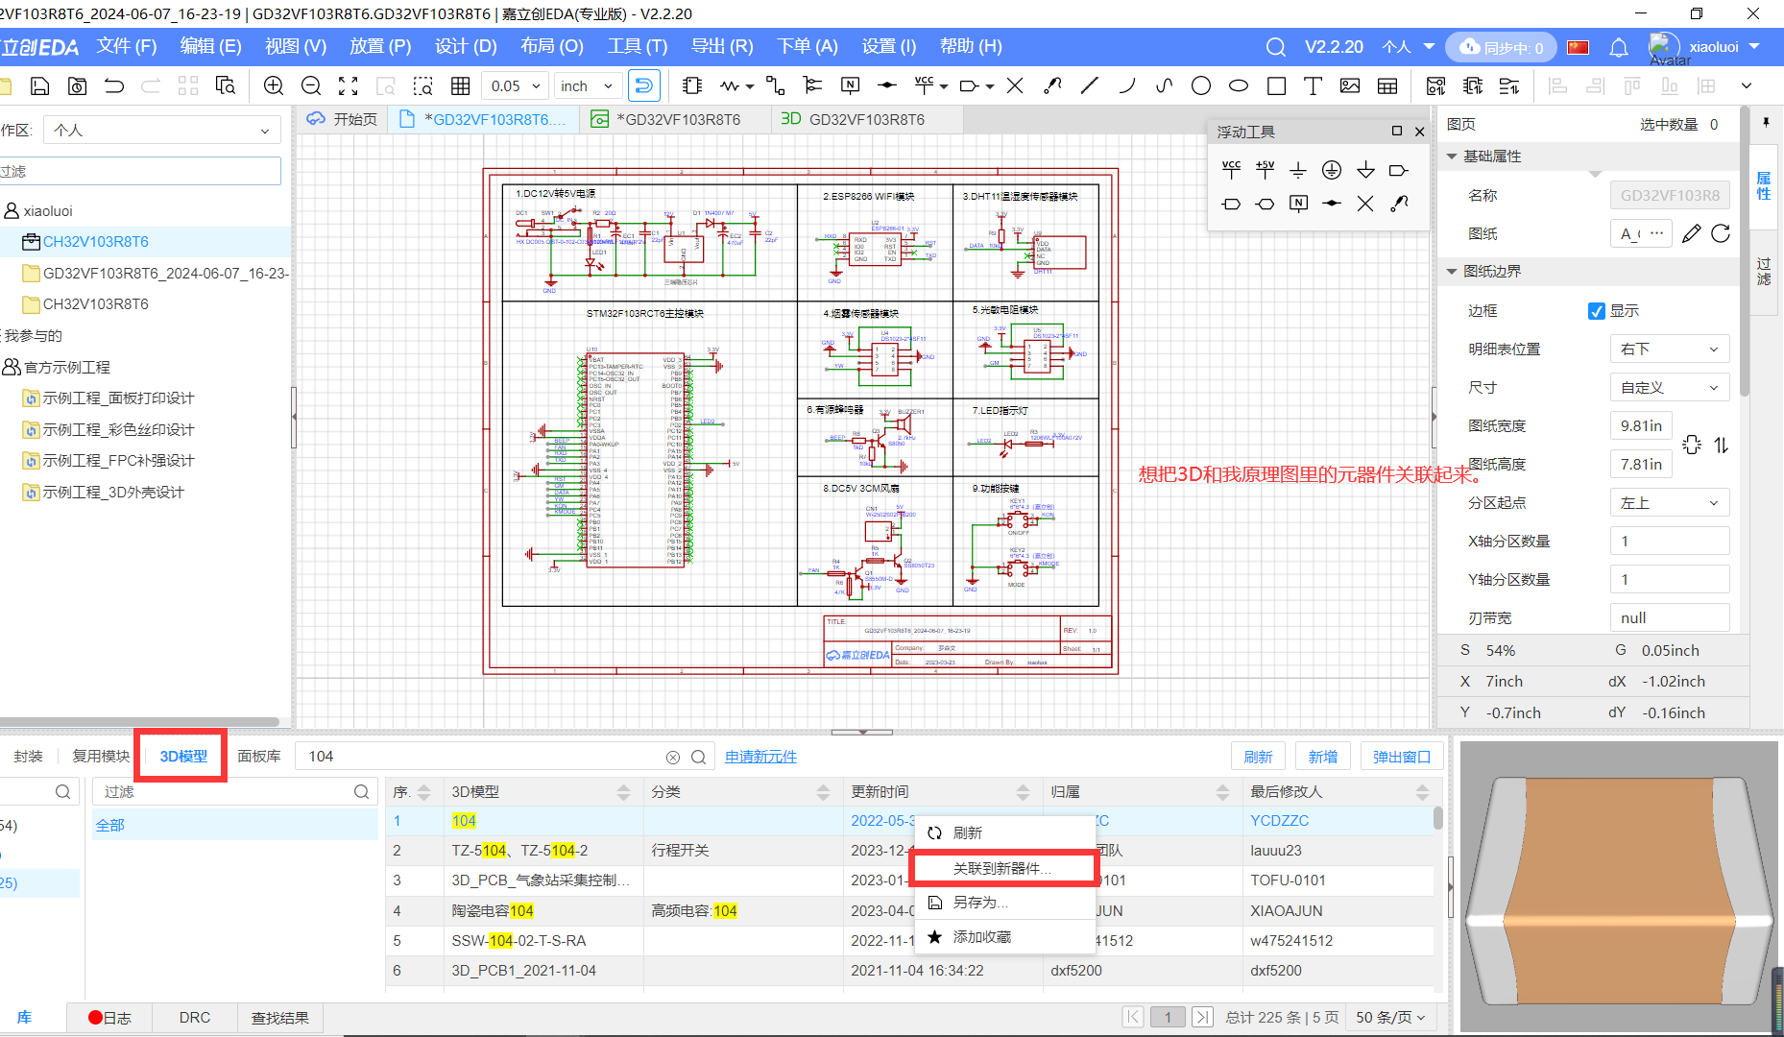Toggle the border 显示 checkbox
Image resolution: width=1784 pixels, height=1037 pixels.
pyautogui.click(x=1597, y=311)
